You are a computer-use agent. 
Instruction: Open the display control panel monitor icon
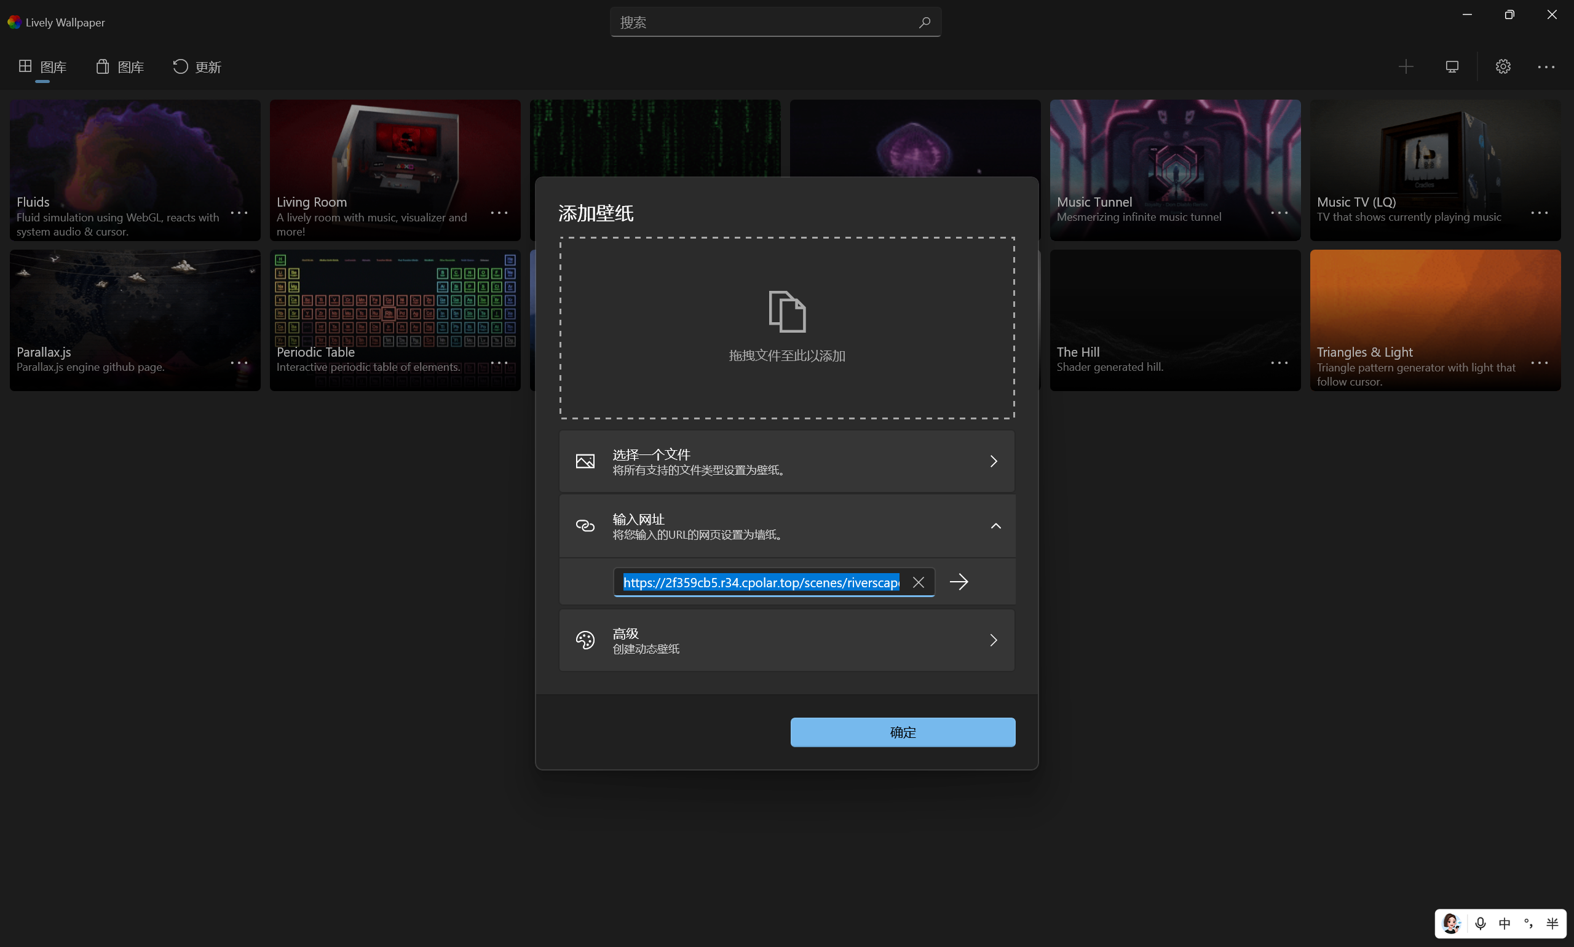point(1452,66)
